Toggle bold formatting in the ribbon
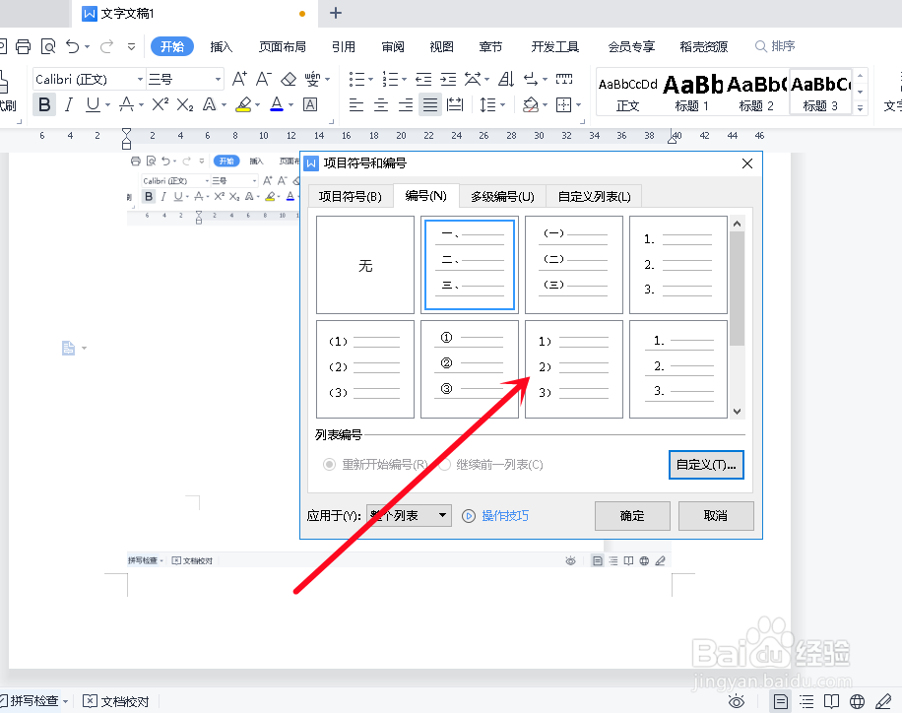This screenshot has width=902, height=713. [43, 103]
